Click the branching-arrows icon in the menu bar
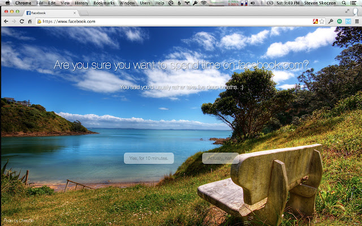 (187, 3)
